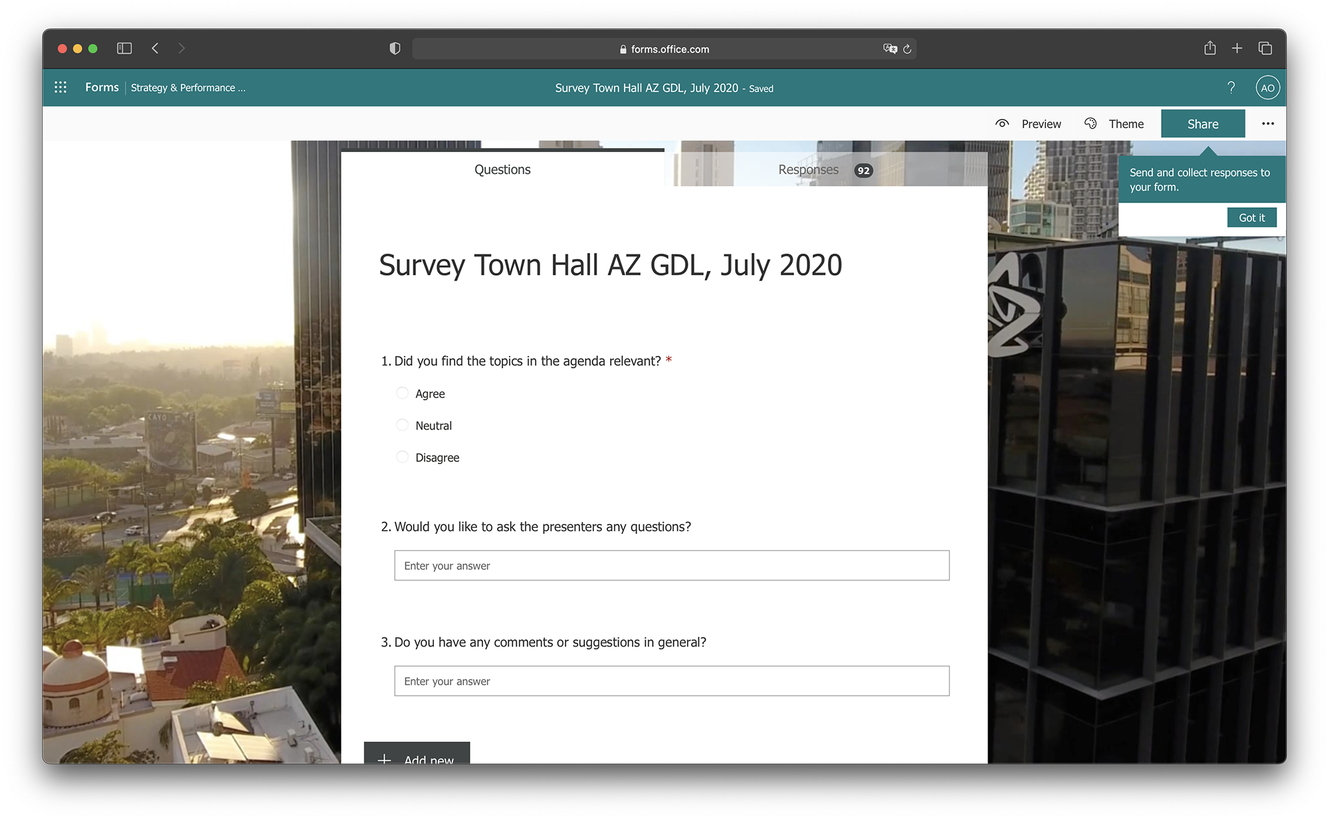This screenshot has width=1329, height=820.
Task: Reload the page with refresh icon
Action: click(x=907, y=49)
